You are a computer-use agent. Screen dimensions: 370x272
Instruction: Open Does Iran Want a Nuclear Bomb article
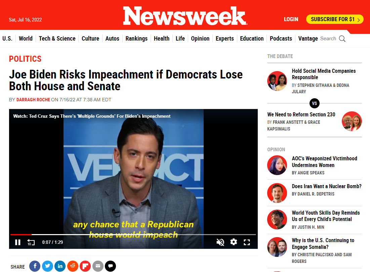[x=327, y=186]
